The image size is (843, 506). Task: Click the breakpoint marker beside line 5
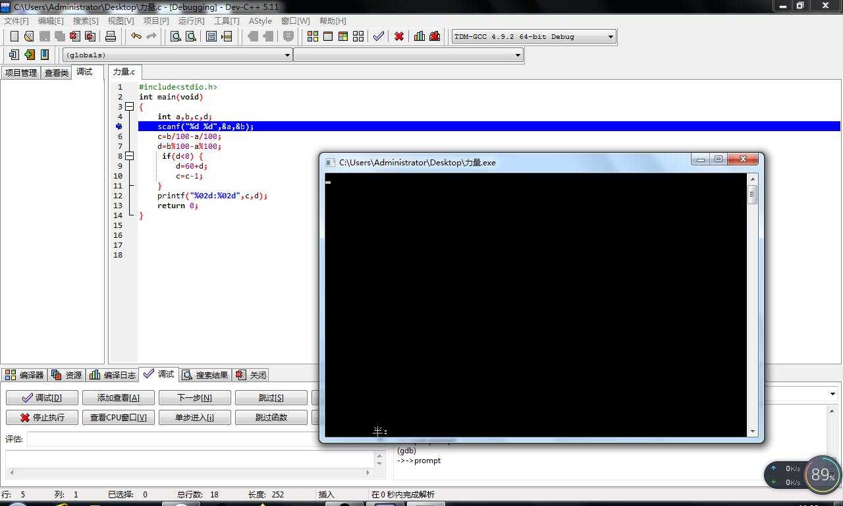click(119, 126)
